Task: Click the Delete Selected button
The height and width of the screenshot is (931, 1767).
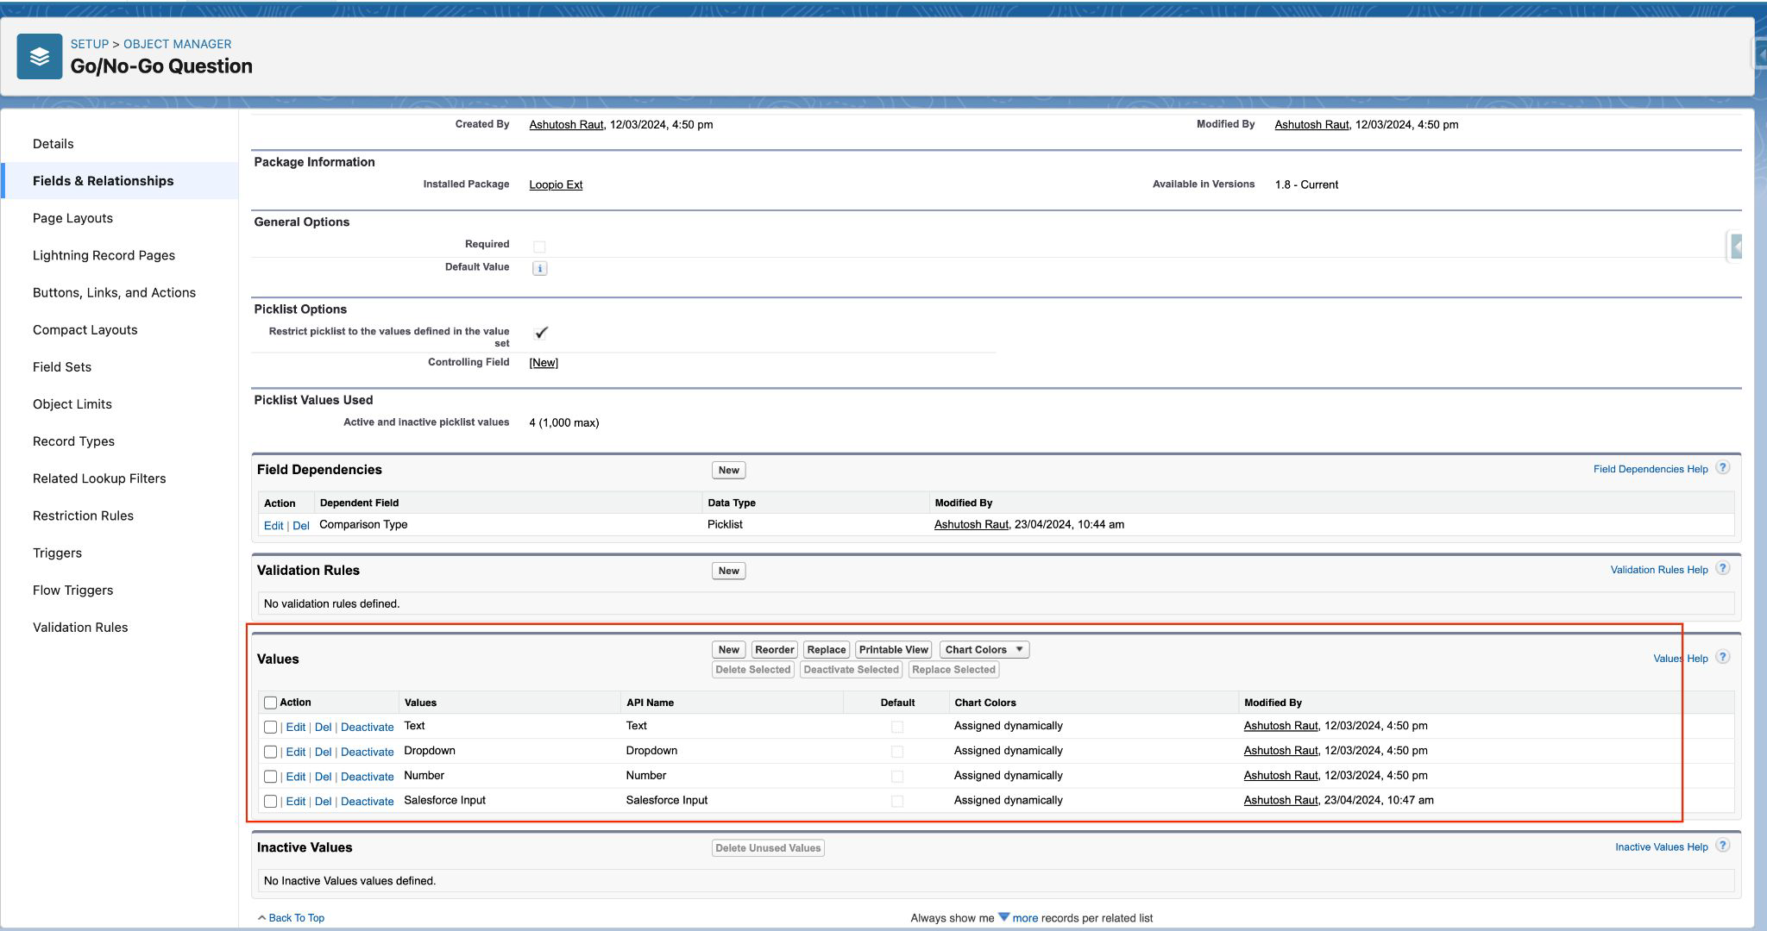Action: pyautogui.click(x=752, y=670)
